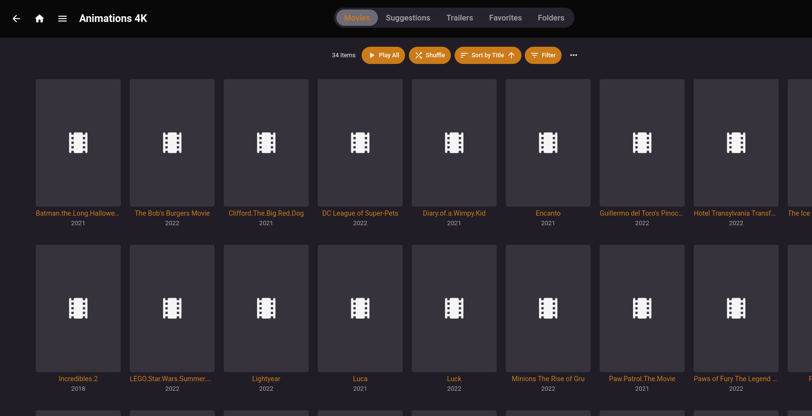Click the Guillermo del Toro's Pinoc... title
Image resolution: width=812 pixels, height=416 pixels.
click(x=642, y=213)
